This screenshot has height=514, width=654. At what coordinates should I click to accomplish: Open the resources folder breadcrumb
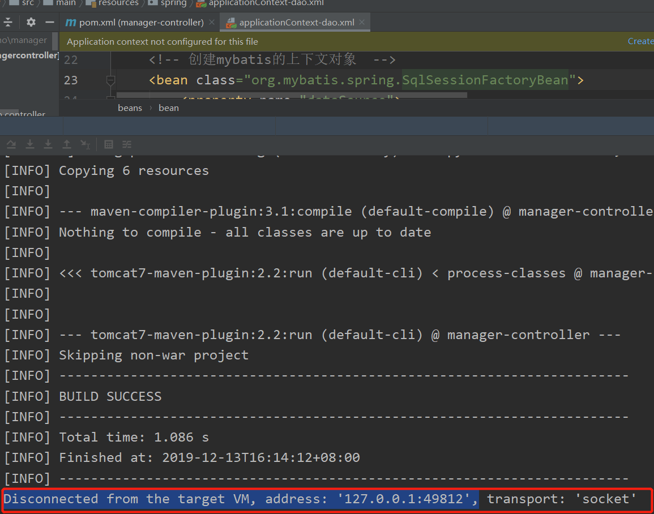point(112,3)
